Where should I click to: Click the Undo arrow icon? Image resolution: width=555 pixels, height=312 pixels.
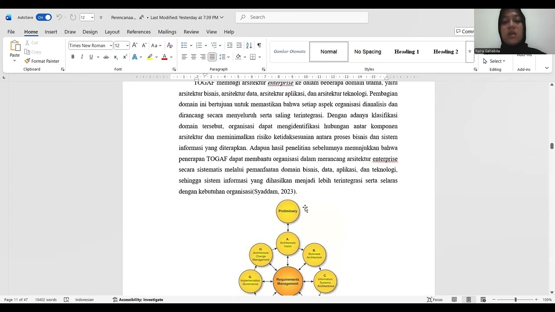click(x=59, y=17)
